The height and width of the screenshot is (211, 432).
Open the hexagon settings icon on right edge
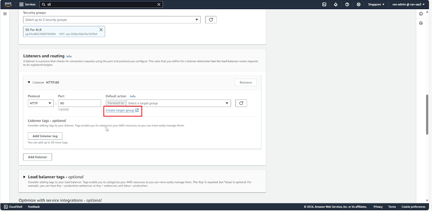[x=421, y=23]
